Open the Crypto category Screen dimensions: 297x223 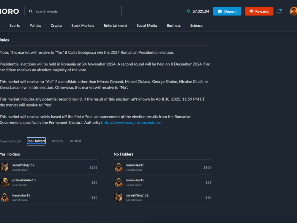pos(56,25)
